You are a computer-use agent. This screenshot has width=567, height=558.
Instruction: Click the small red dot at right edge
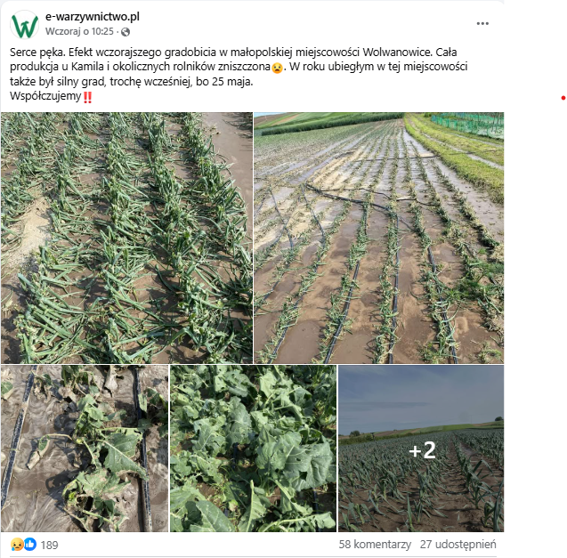563,98
